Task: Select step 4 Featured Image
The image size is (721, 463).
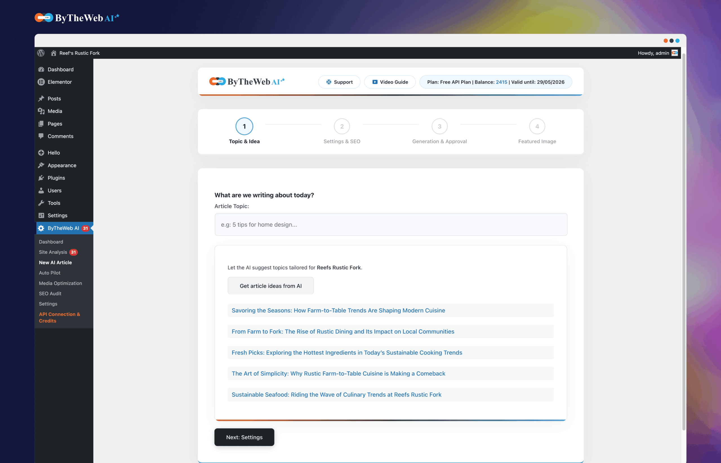Action: [537, 131]
